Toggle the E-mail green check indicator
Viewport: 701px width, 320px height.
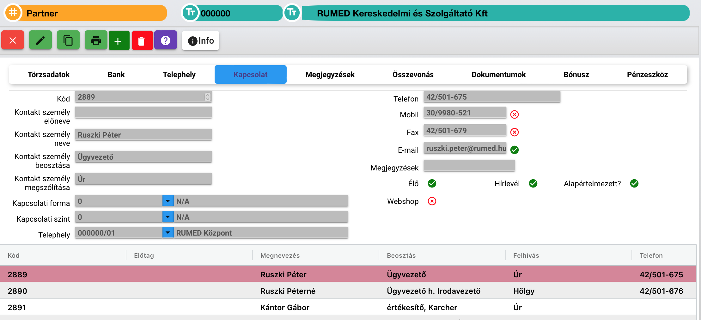pos(515,150)
